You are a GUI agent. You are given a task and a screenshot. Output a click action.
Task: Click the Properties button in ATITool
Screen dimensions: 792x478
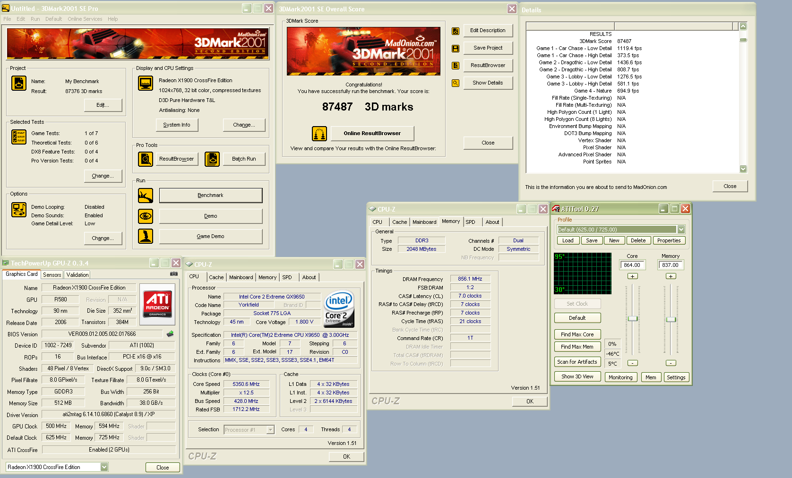[x=669, y=240]
